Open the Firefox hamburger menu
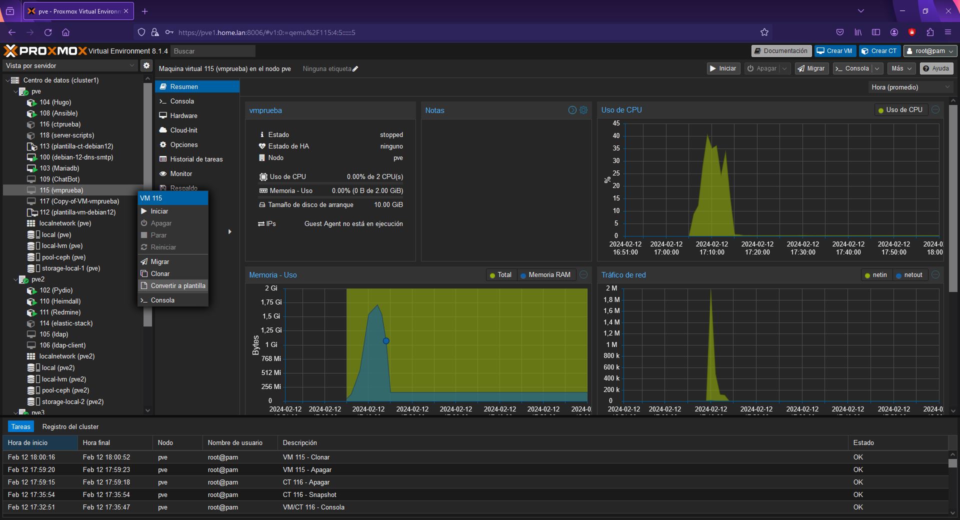960x520 pixels. [947, 32]
